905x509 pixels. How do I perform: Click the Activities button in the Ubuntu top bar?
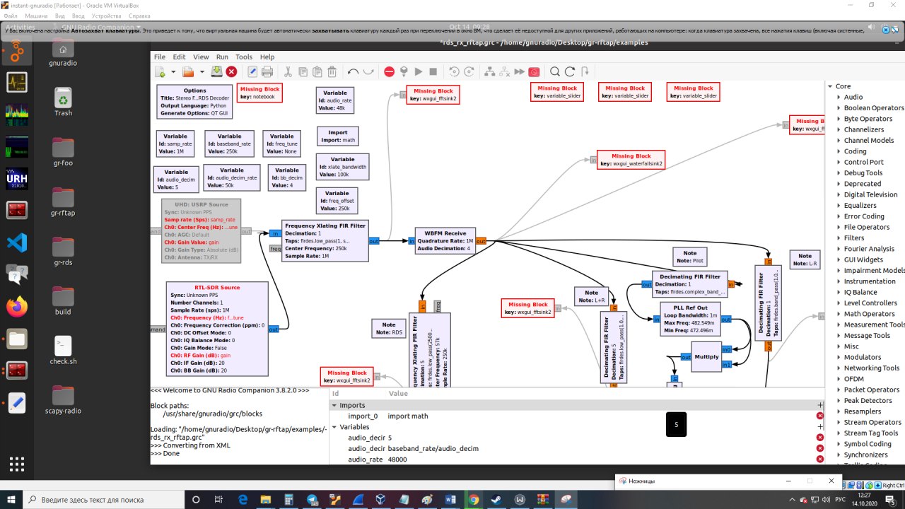point(21,26)
